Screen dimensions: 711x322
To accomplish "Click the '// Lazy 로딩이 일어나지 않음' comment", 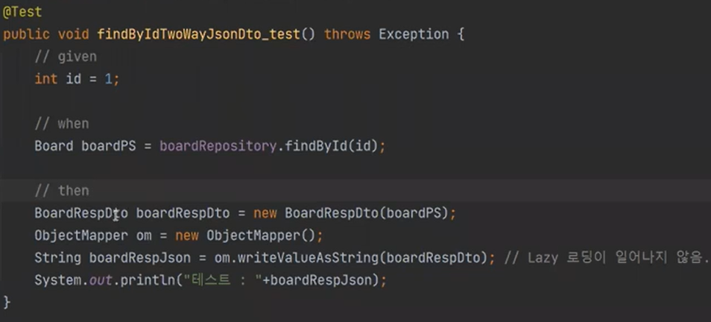I will pyautogui.click(x=607, y=258).
